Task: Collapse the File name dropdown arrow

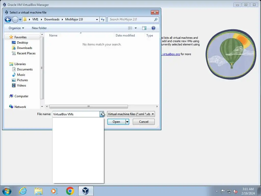Action: tap(102, 114)
